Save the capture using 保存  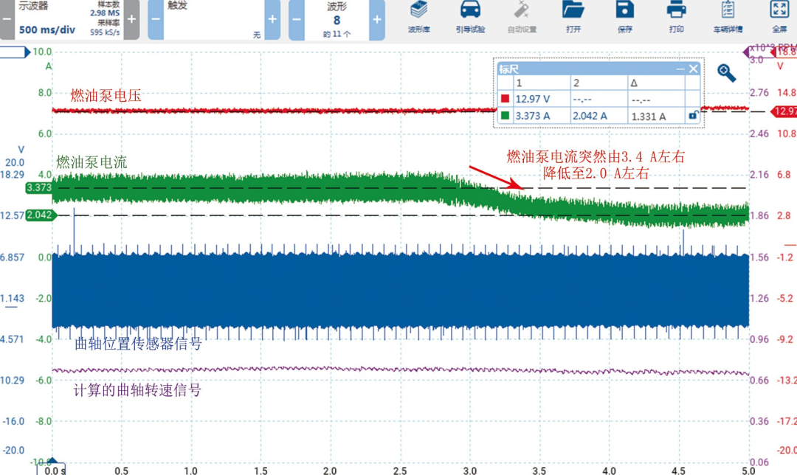(x=625, y=18)
